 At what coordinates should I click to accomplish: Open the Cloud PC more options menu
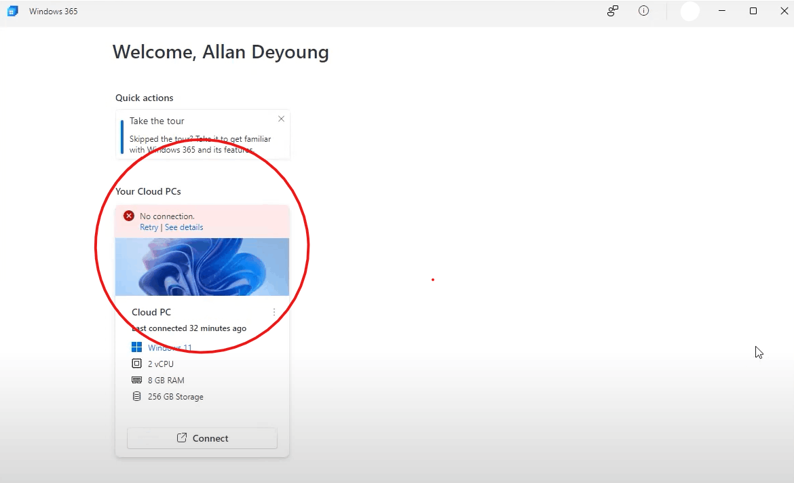[x=274, y=312]
